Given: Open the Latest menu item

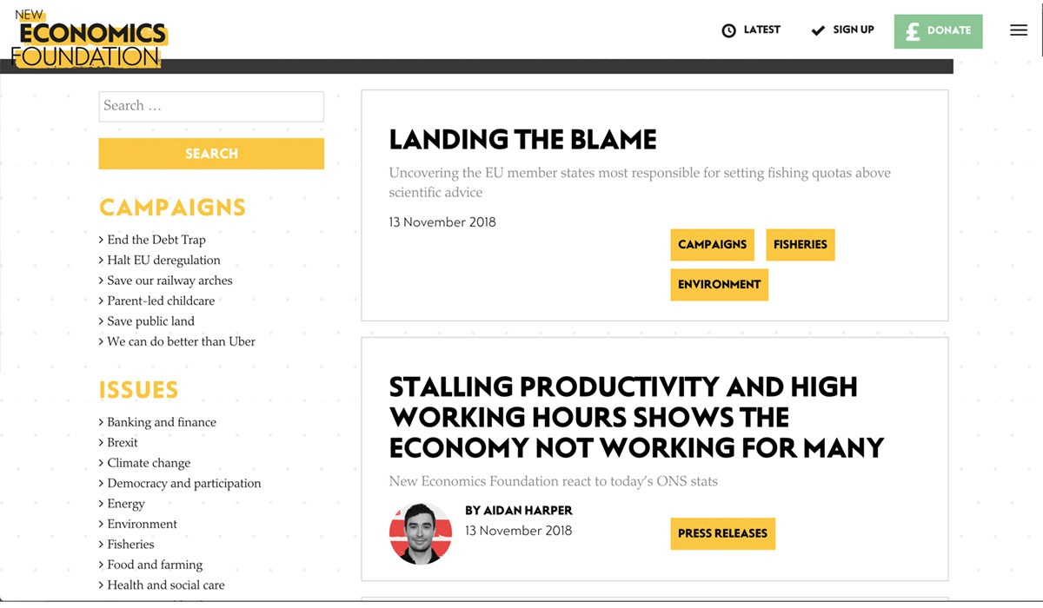Looking at the screenshot, I should (x=751, y=30).
